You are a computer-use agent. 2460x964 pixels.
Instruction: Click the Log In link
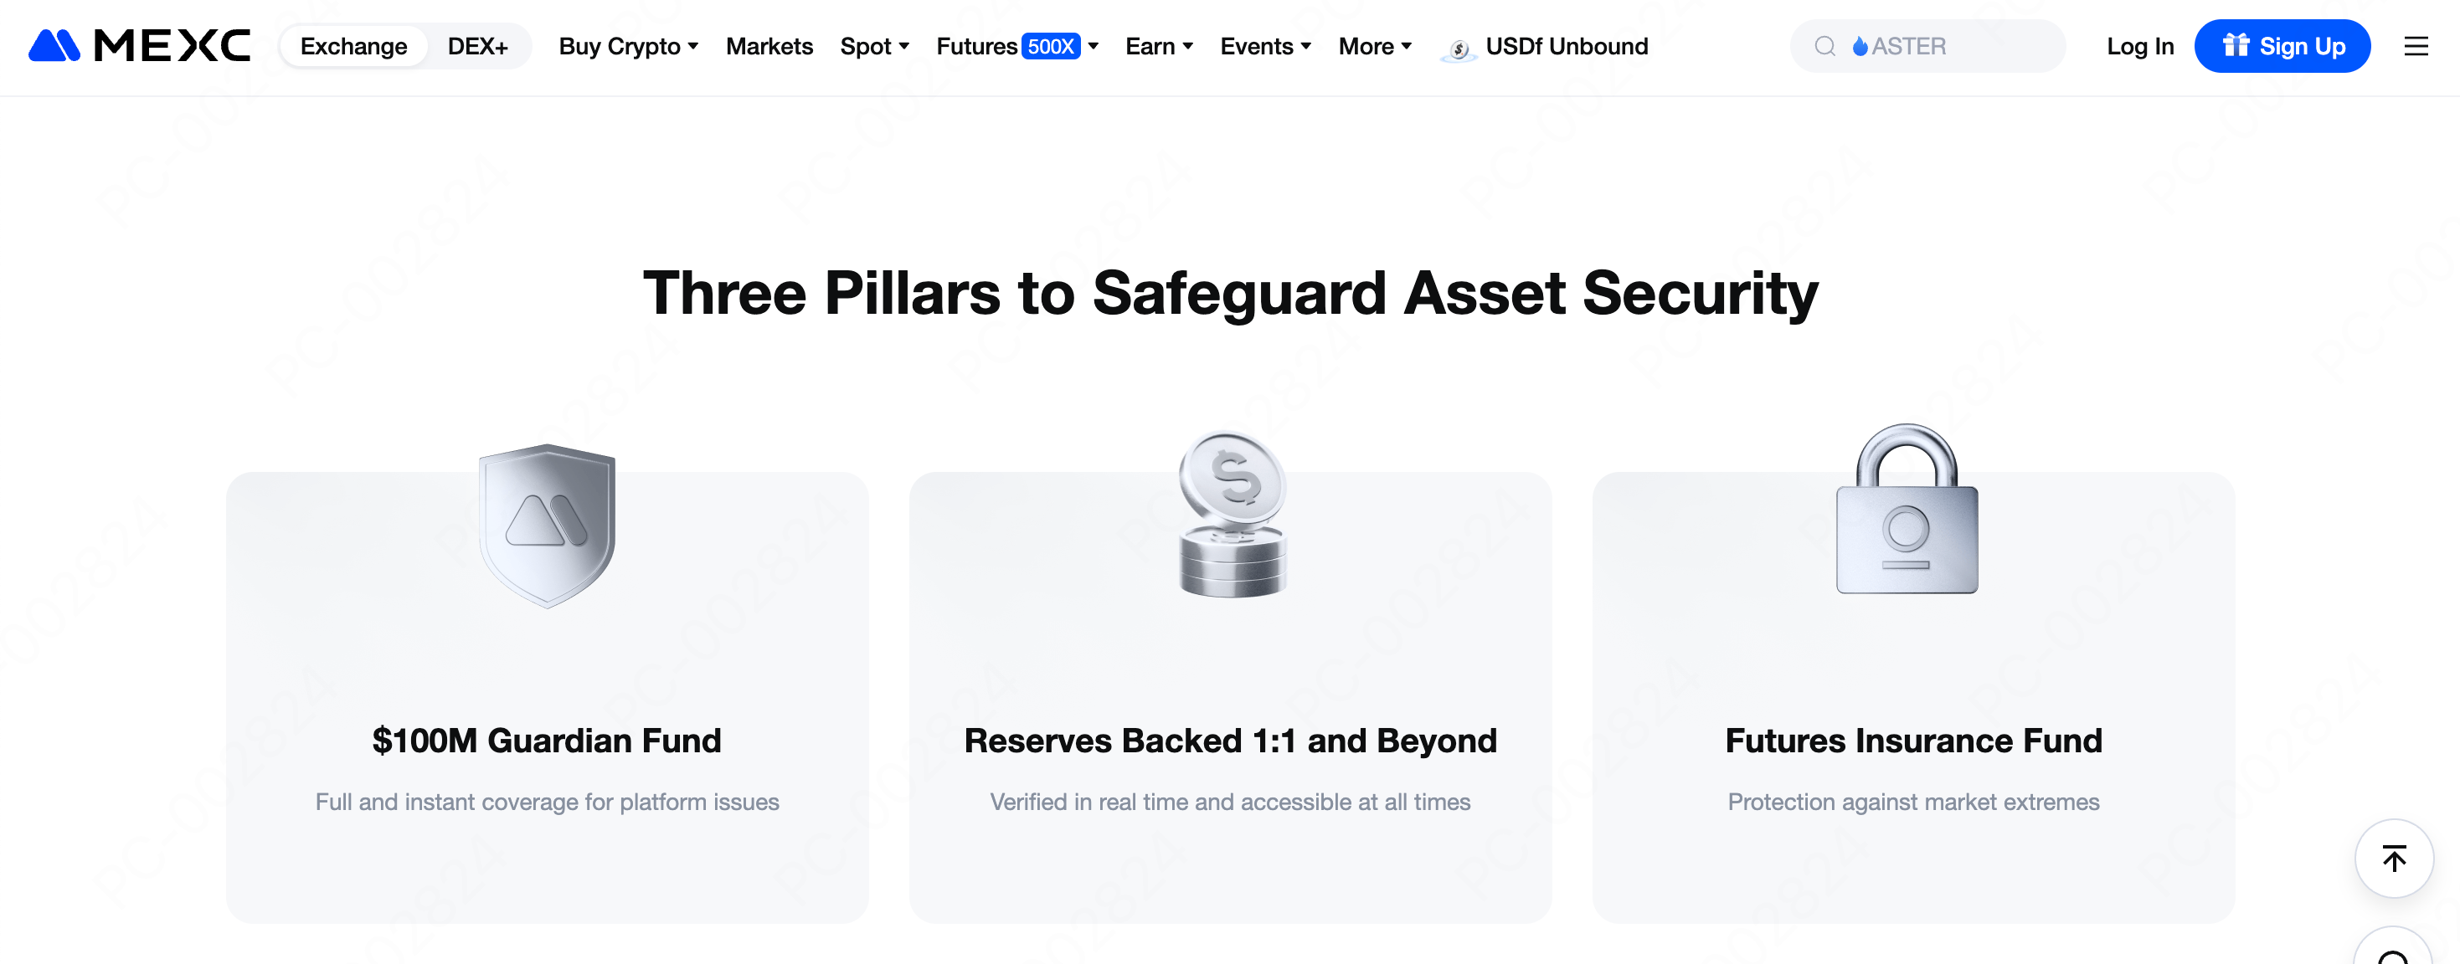[2139, 46]
